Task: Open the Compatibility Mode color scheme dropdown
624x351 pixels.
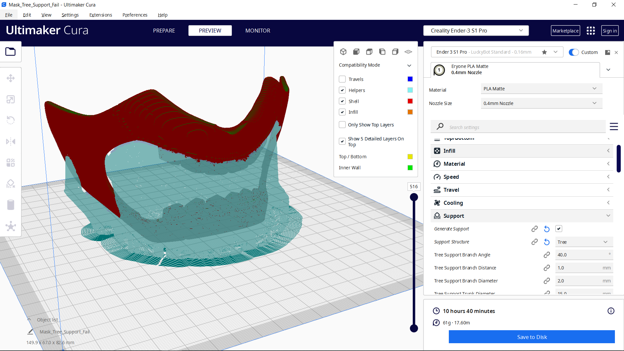Action: click(375, 65)
